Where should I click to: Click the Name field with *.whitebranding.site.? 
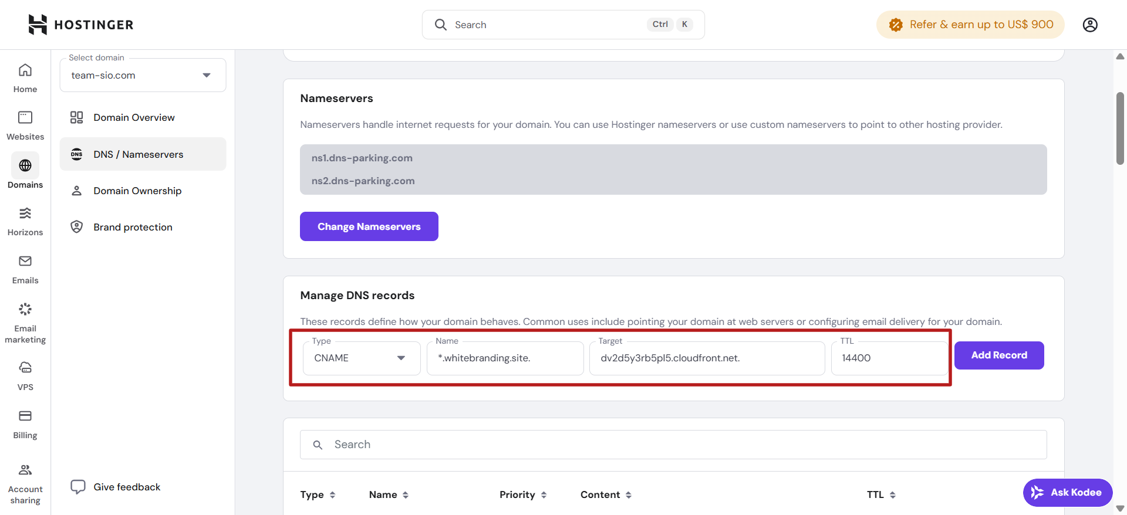point(505,358)
